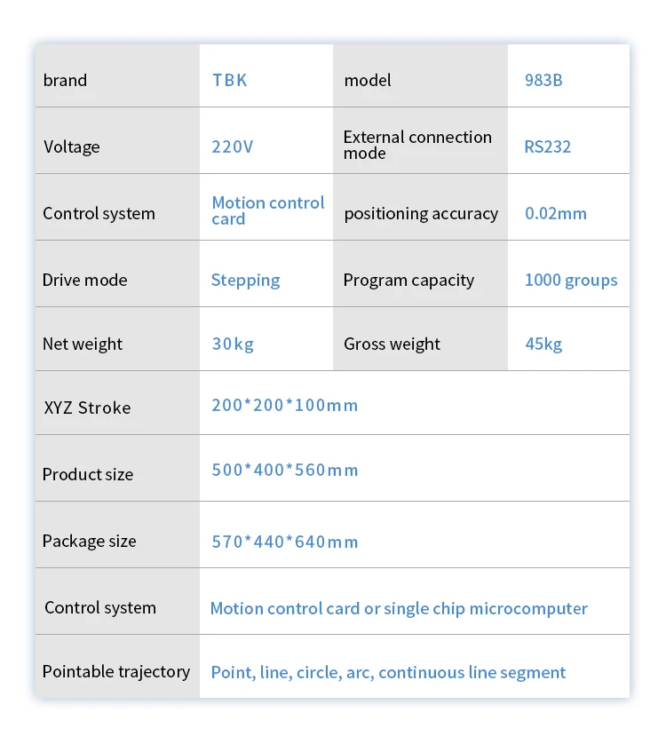Click the 500*400*560mm product size value
This screenshot has height=744, width=666.
[284, 470]
